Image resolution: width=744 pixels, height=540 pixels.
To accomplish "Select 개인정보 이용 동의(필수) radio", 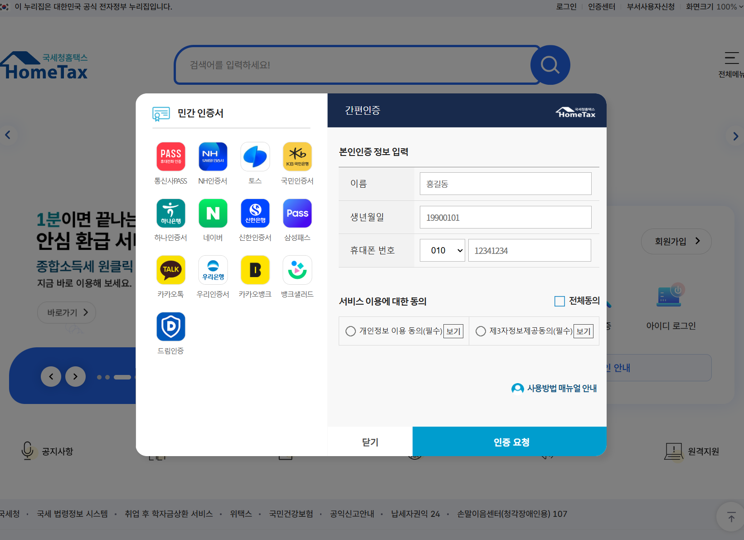I will click(x=350, y=331).
